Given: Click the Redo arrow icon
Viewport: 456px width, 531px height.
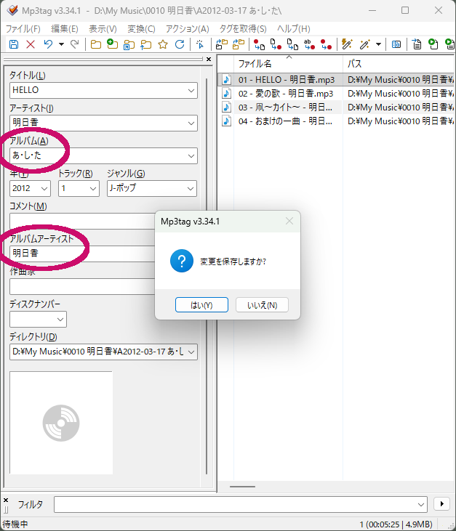Looking at the screenshot, I should (75, 44).
